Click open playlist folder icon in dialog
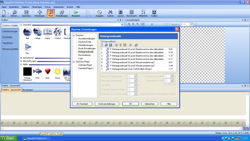250x141 pixels. coord(106,45)
